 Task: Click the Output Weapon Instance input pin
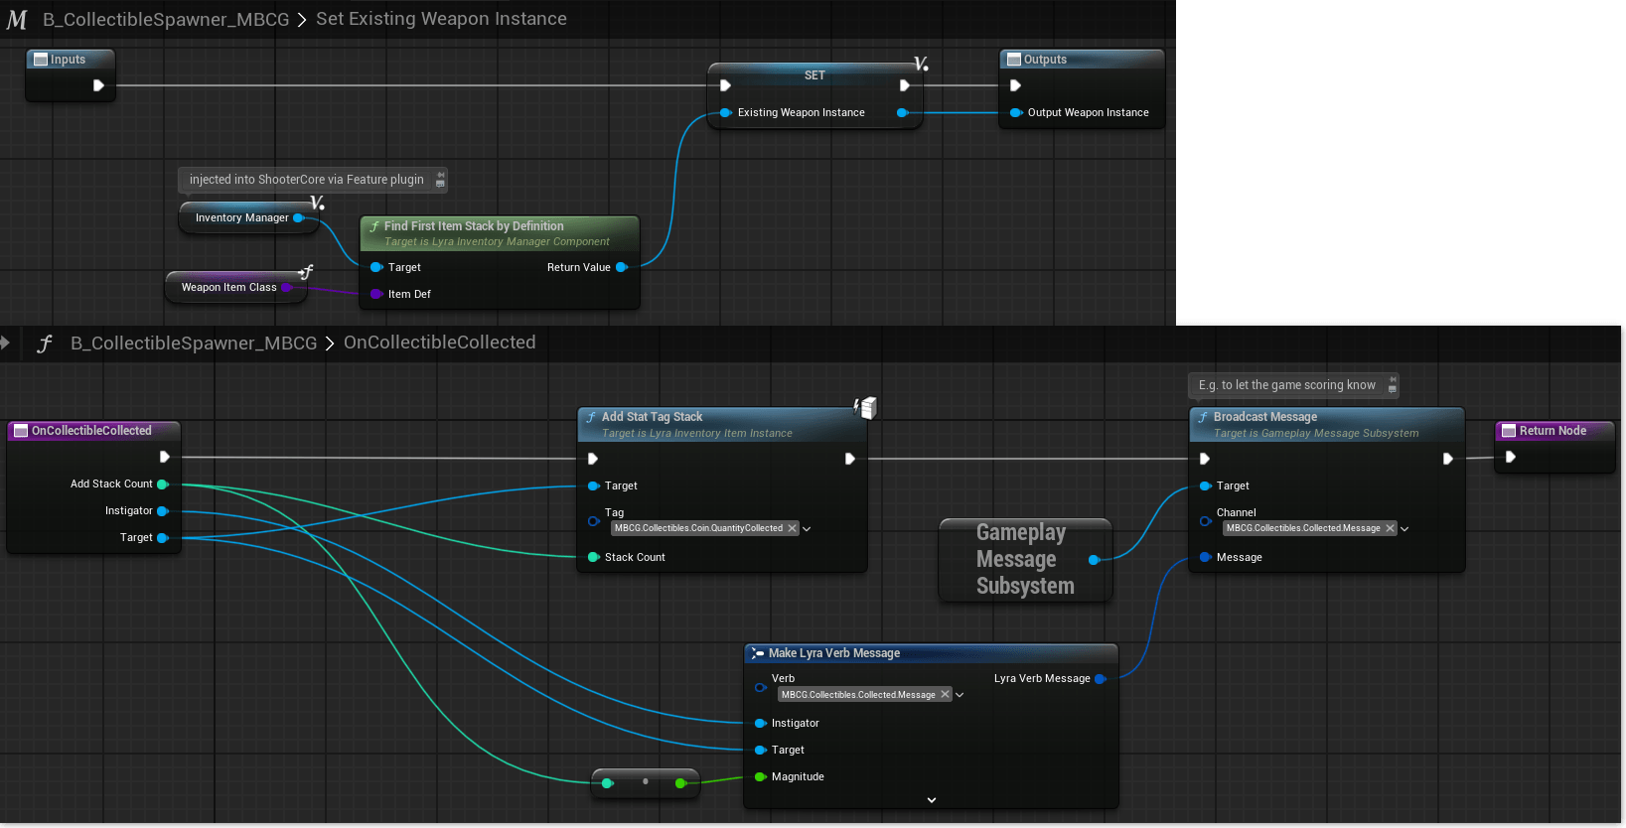coord(1015,113)
